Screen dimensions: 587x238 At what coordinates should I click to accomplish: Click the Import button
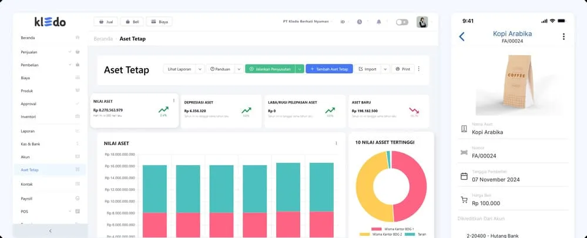(368, 69)
